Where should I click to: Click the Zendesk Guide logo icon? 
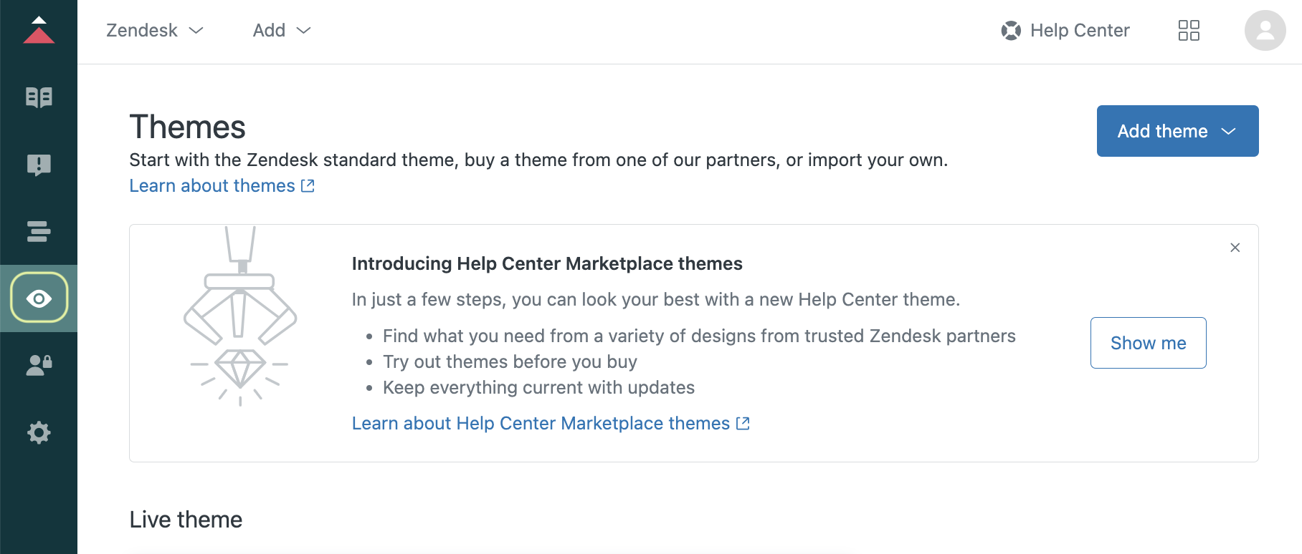39,30
